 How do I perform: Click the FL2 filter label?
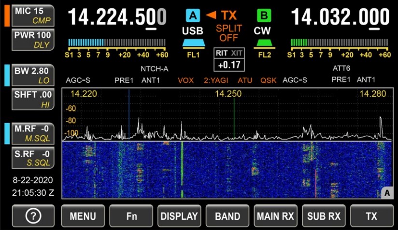(265, 55)
